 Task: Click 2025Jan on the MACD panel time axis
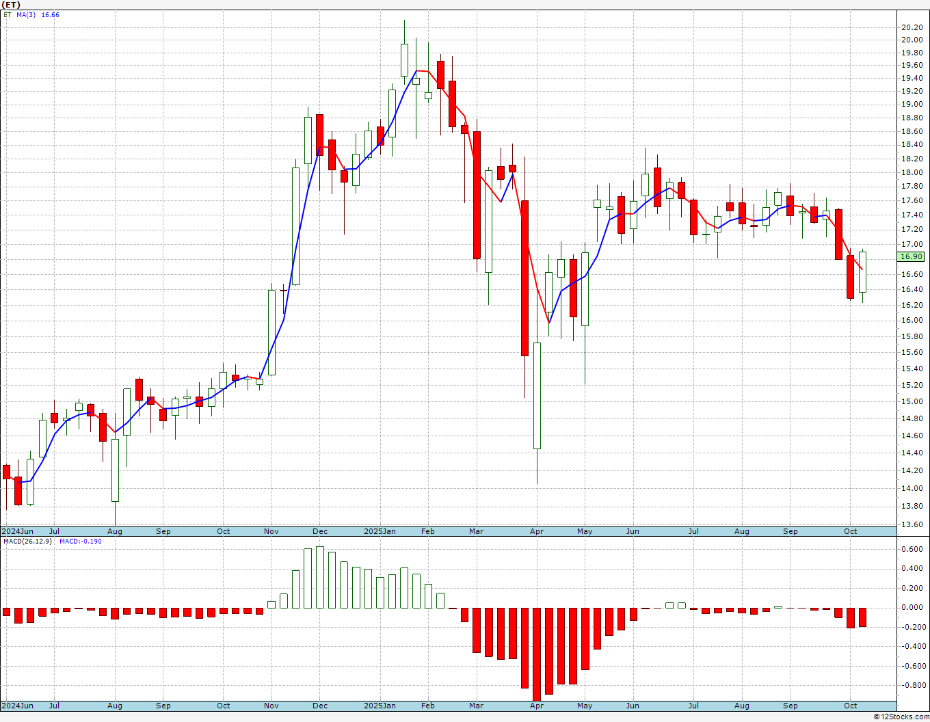380,706
